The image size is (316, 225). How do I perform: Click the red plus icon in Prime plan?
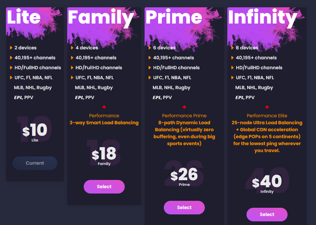click(184, 107)
